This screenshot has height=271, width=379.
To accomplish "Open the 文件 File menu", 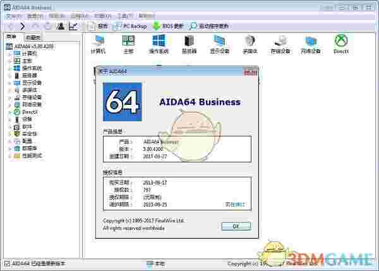I will coord(13,16).
